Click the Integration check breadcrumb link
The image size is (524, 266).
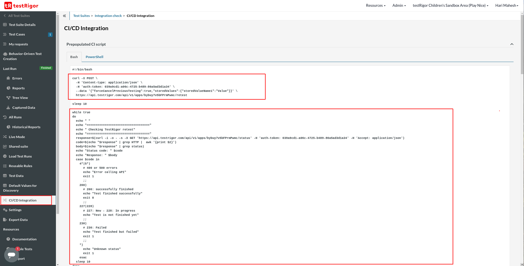108,16
